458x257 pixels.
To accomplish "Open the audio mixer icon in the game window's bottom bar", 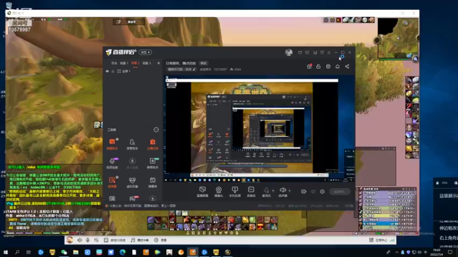I will (96, 240).
